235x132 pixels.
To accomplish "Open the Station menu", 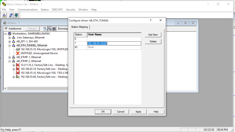I will click(45, 9).
